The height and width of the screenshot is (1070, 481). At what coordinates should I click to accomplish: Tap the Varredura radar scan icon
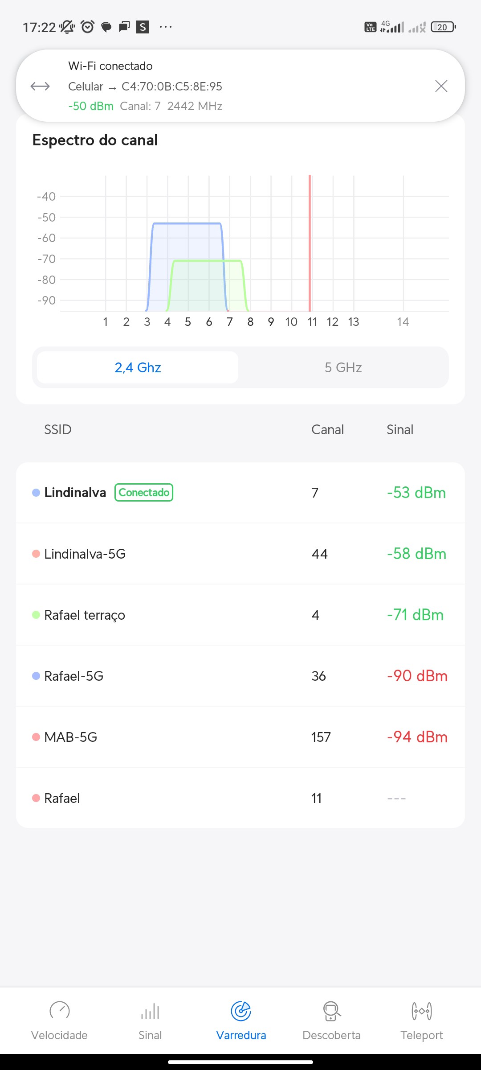tap(241, 1011)
